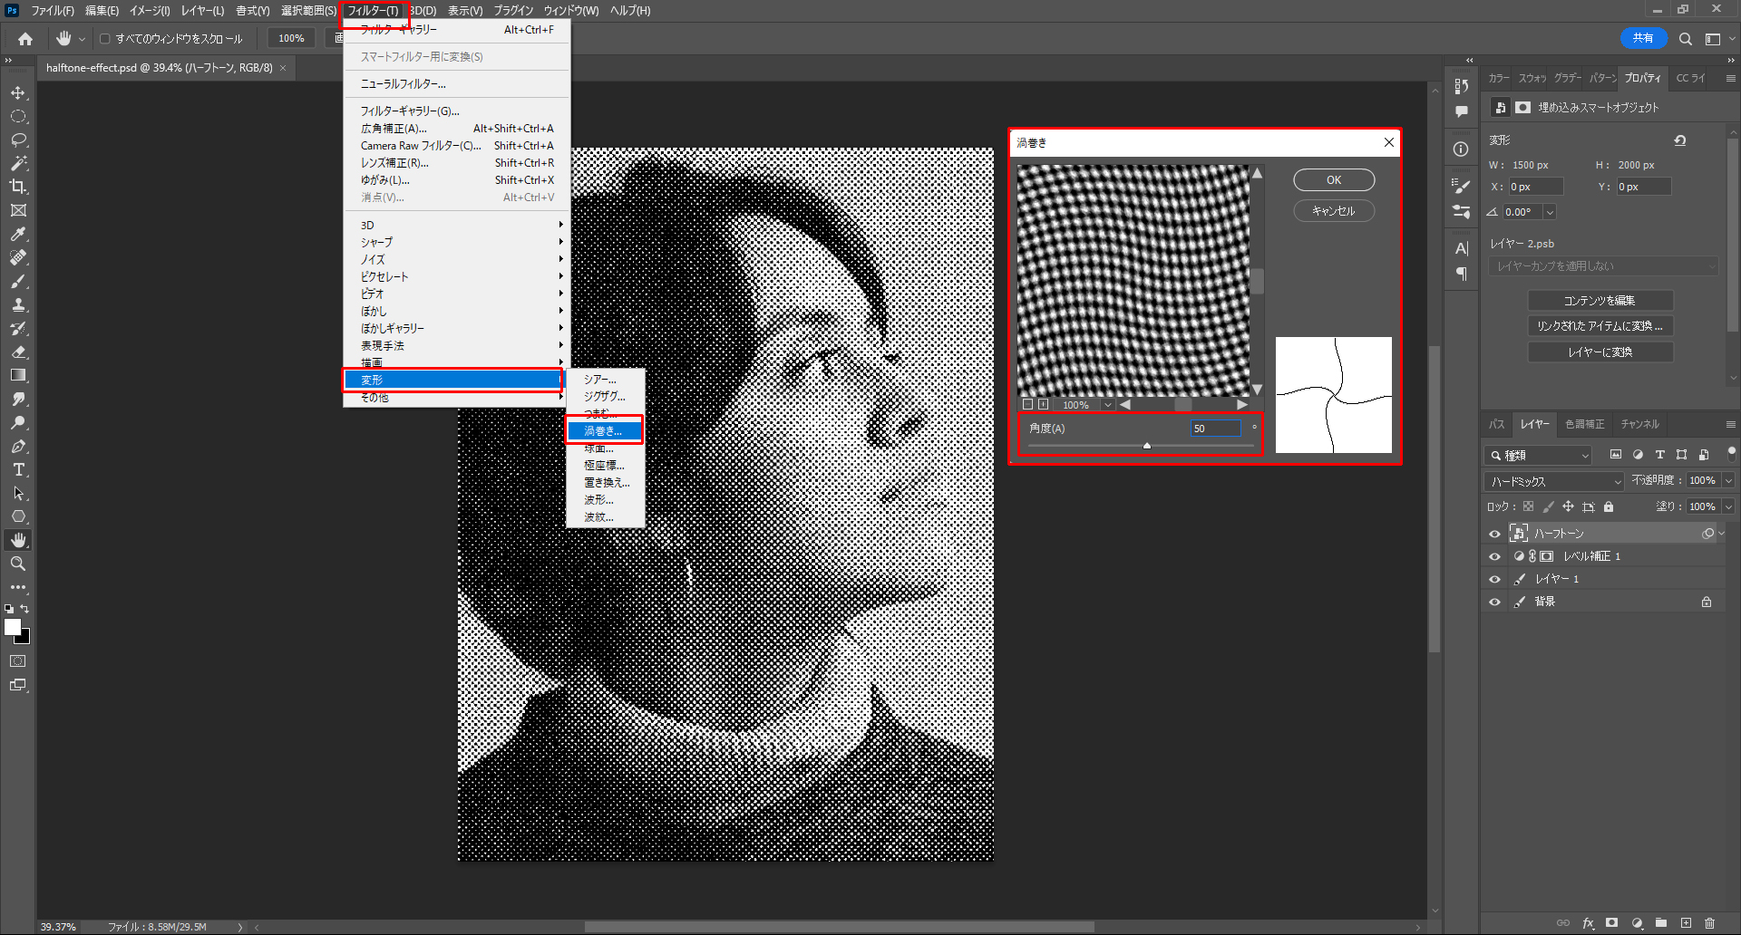Click the delete layer trash icon

[x=1709, y=923]
